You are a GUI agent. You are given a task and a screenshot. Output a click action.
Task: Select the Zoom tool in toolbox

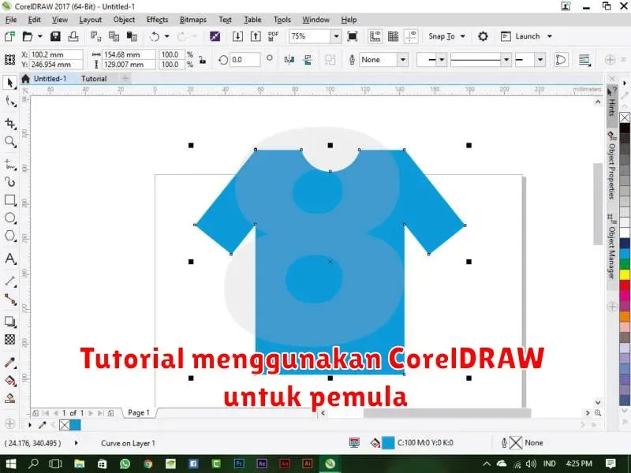point(10,142)
